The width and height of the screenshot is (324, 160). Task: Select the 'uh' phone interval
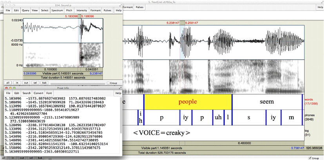tap(218, 117)
